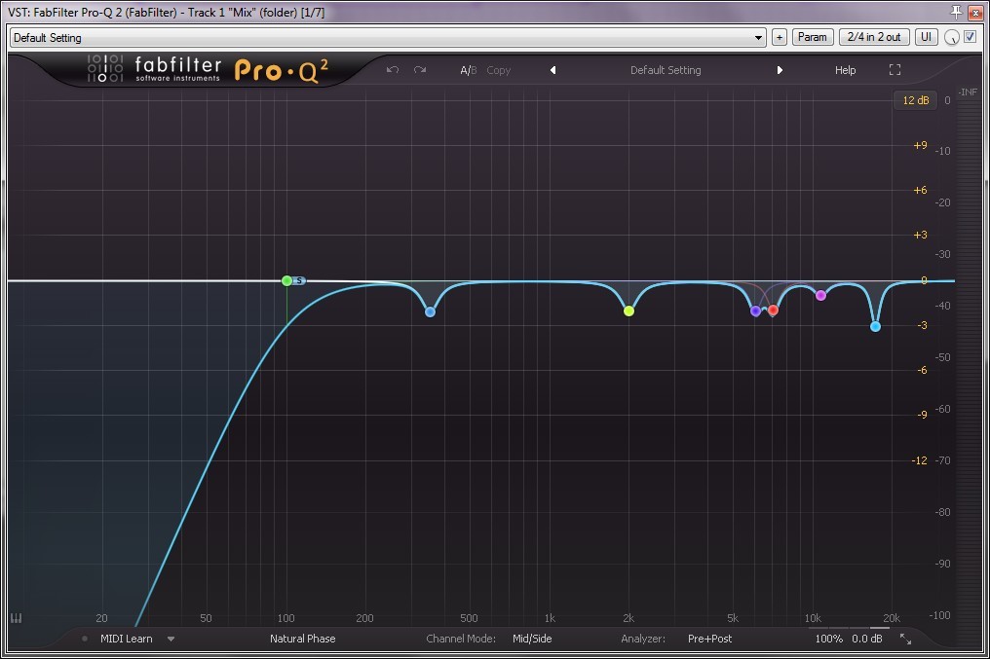Go to next preset with right arrow
The image size is (990, 659).
click(x=780, y=70)
